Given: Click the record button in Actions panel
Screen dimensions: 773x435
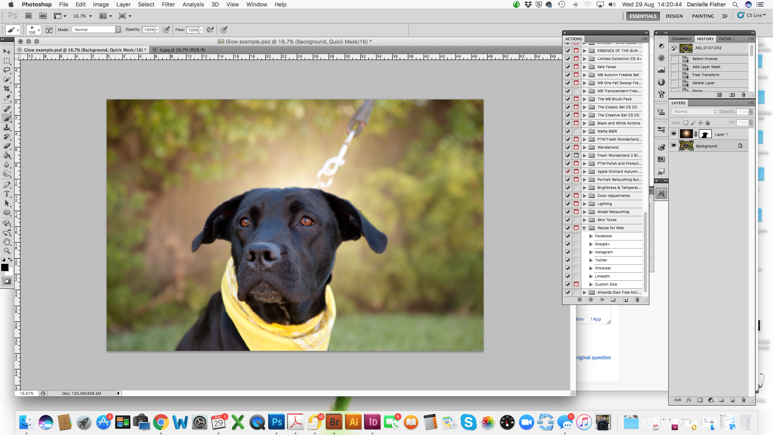Looking at the screenshot, I should 591,300.
